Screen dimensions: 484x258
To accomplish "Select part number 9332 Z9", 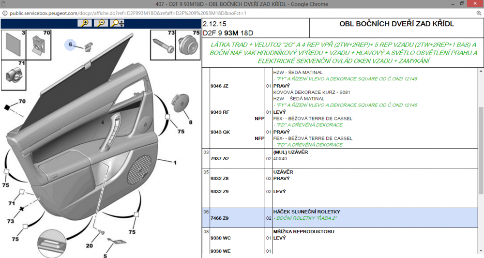I will [x=219, y=191].
